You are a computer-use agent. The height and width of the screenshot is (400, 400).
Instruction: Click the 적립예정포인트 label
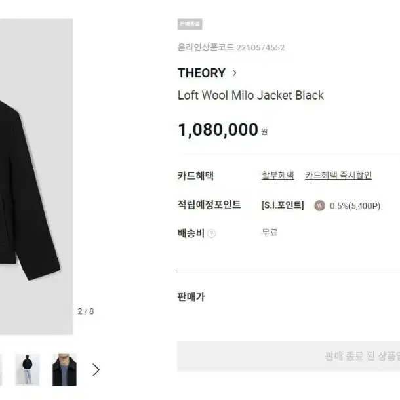(x=209, y=205)
